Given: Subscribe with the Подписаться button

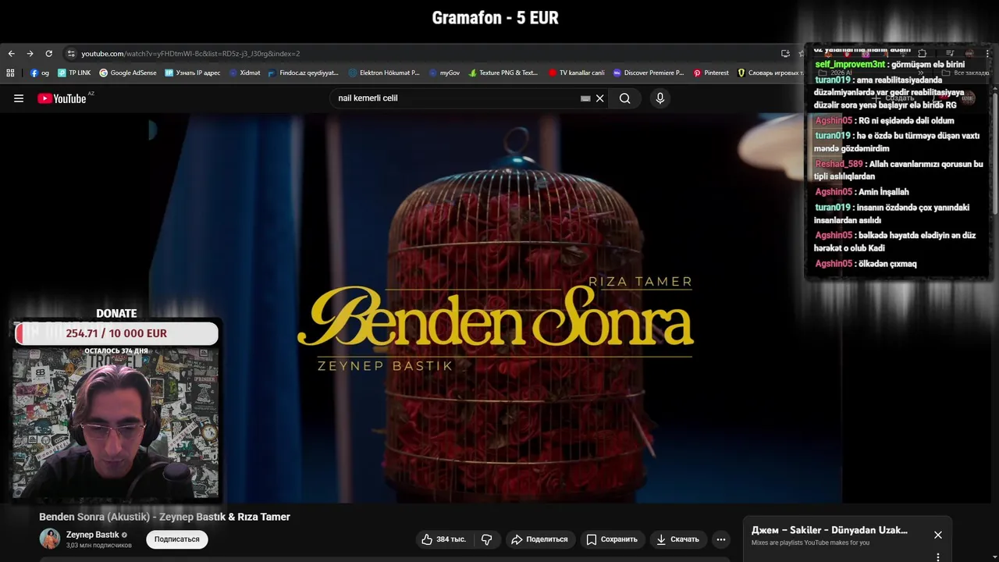Looking at the screenshot, I should 177,539.
